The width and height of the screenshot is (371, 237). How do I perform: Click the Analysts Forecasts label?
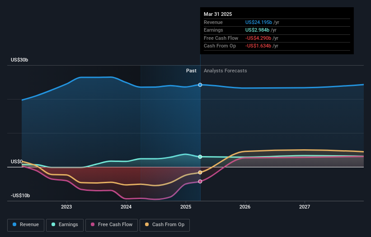[x=225, y=71]
